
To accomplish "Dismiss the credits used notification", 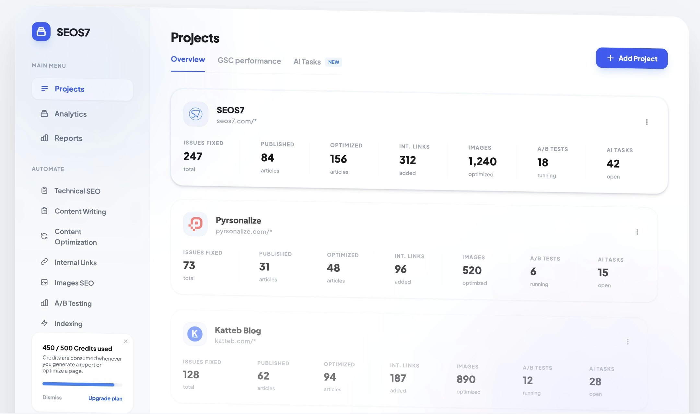I will pyautogui.click(x=125, y=341).
